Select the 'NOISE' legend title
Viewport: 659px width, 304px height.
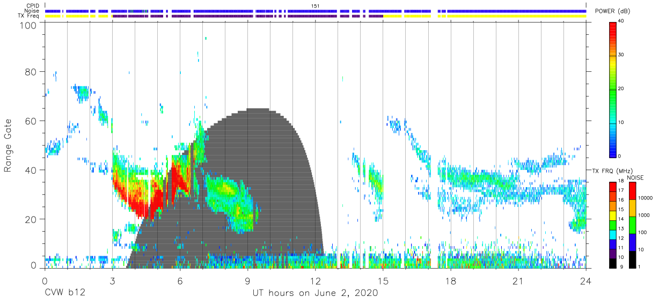click(x=634, y=177)
